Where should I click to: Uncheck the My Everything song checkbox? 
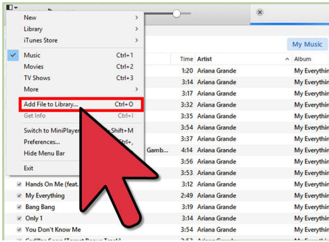point(19,196)
